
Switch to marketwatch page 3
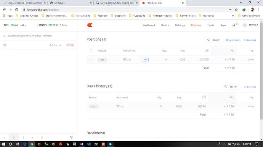point(23,138)
